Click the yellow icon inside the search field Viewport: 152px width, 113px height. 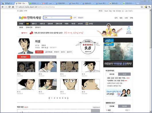71,17
